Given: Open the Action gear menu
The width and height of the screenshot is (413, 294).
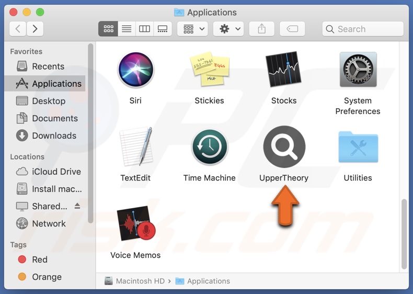Looking at the screenshot, I should pos(228,29).
